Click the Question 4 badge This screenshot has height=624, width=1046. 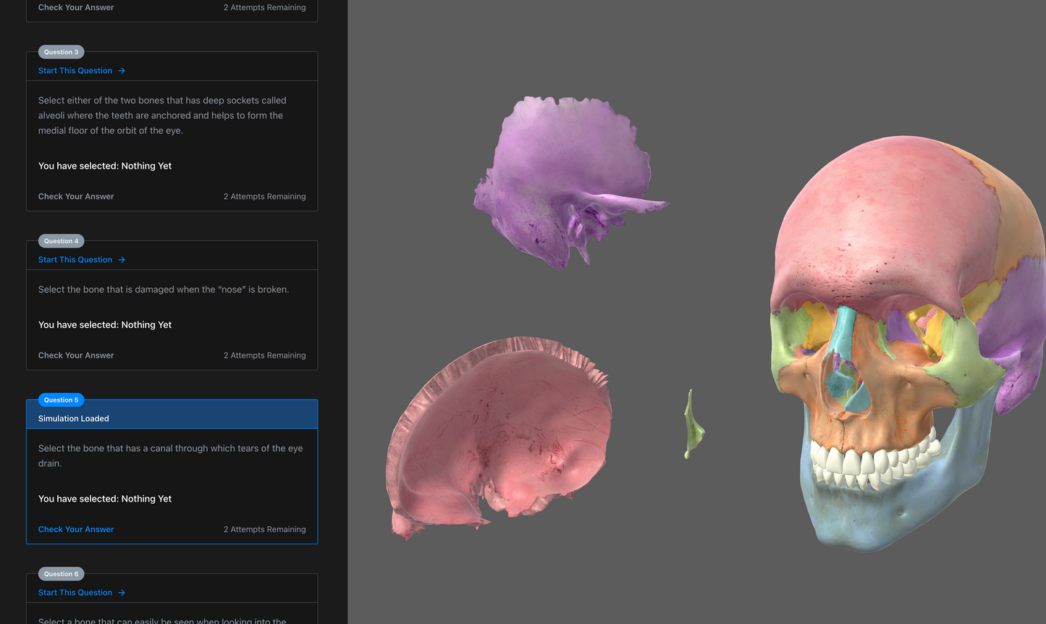pos(61,240)
